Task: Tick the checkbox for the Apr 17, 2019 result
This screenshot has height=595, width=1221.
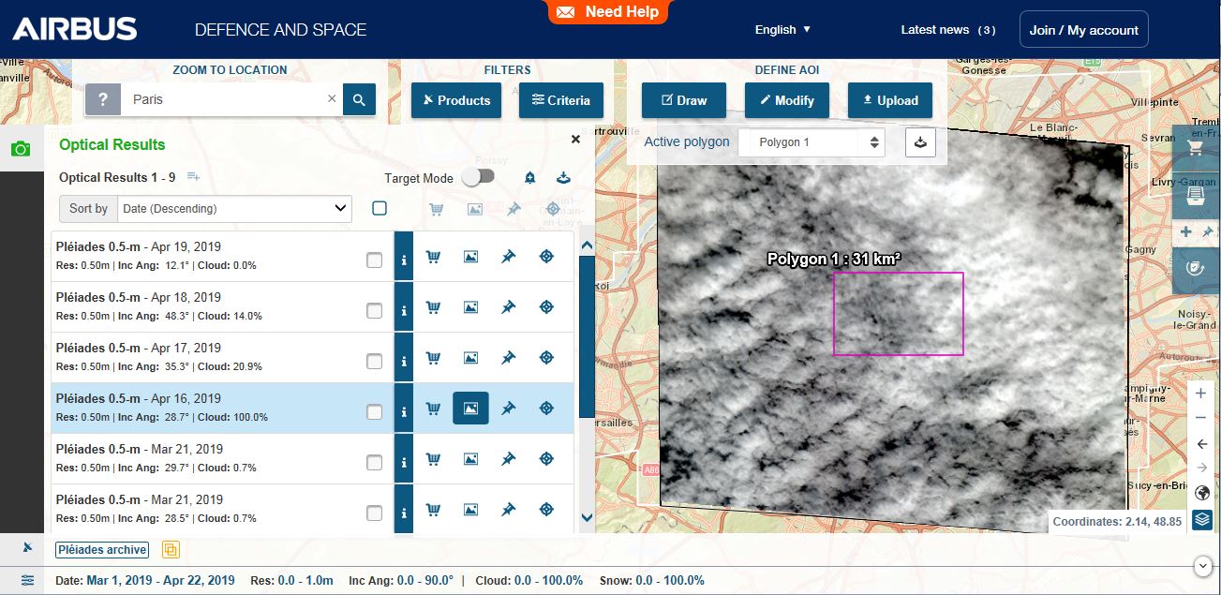Action: tap(375, 362)
